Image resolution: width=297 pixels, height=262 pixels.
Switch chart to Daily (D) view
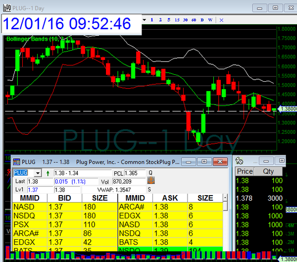point(202,20)
